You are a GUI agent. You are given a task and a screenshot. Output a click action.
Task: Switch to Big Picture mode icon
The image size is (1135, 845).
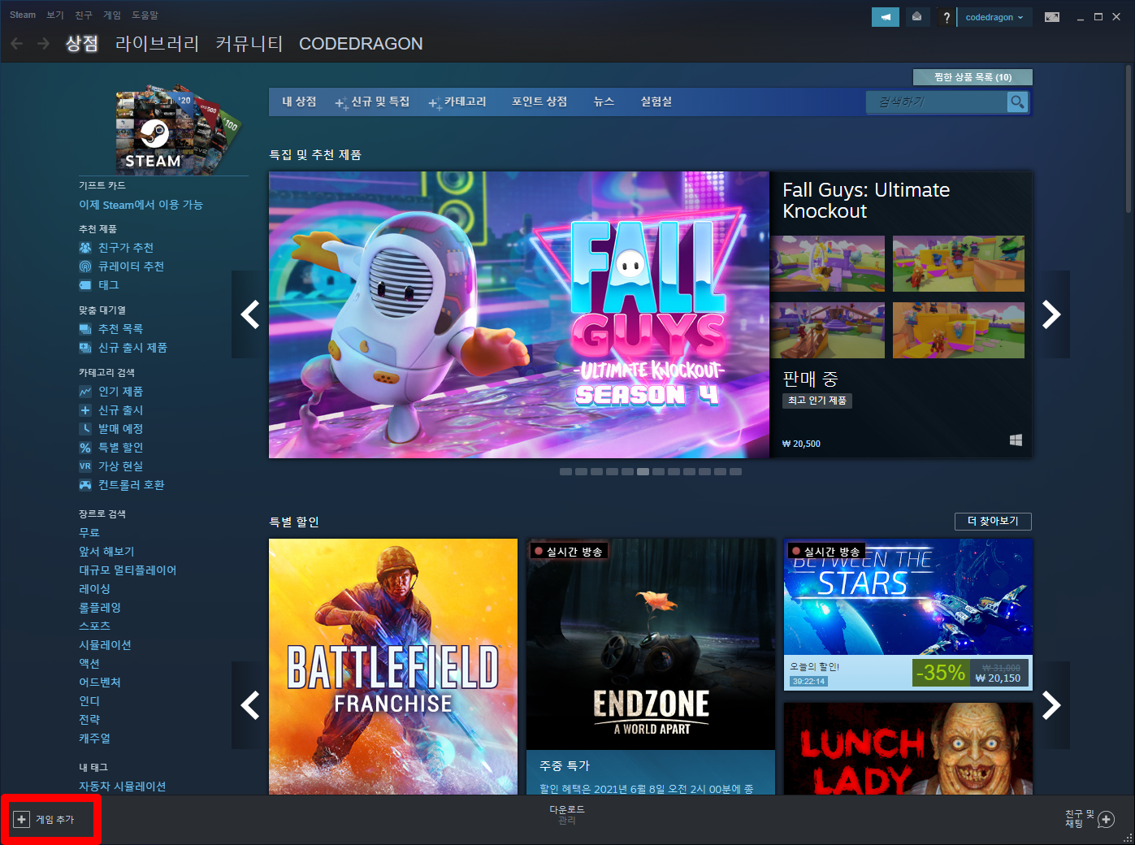point(1052,17)
